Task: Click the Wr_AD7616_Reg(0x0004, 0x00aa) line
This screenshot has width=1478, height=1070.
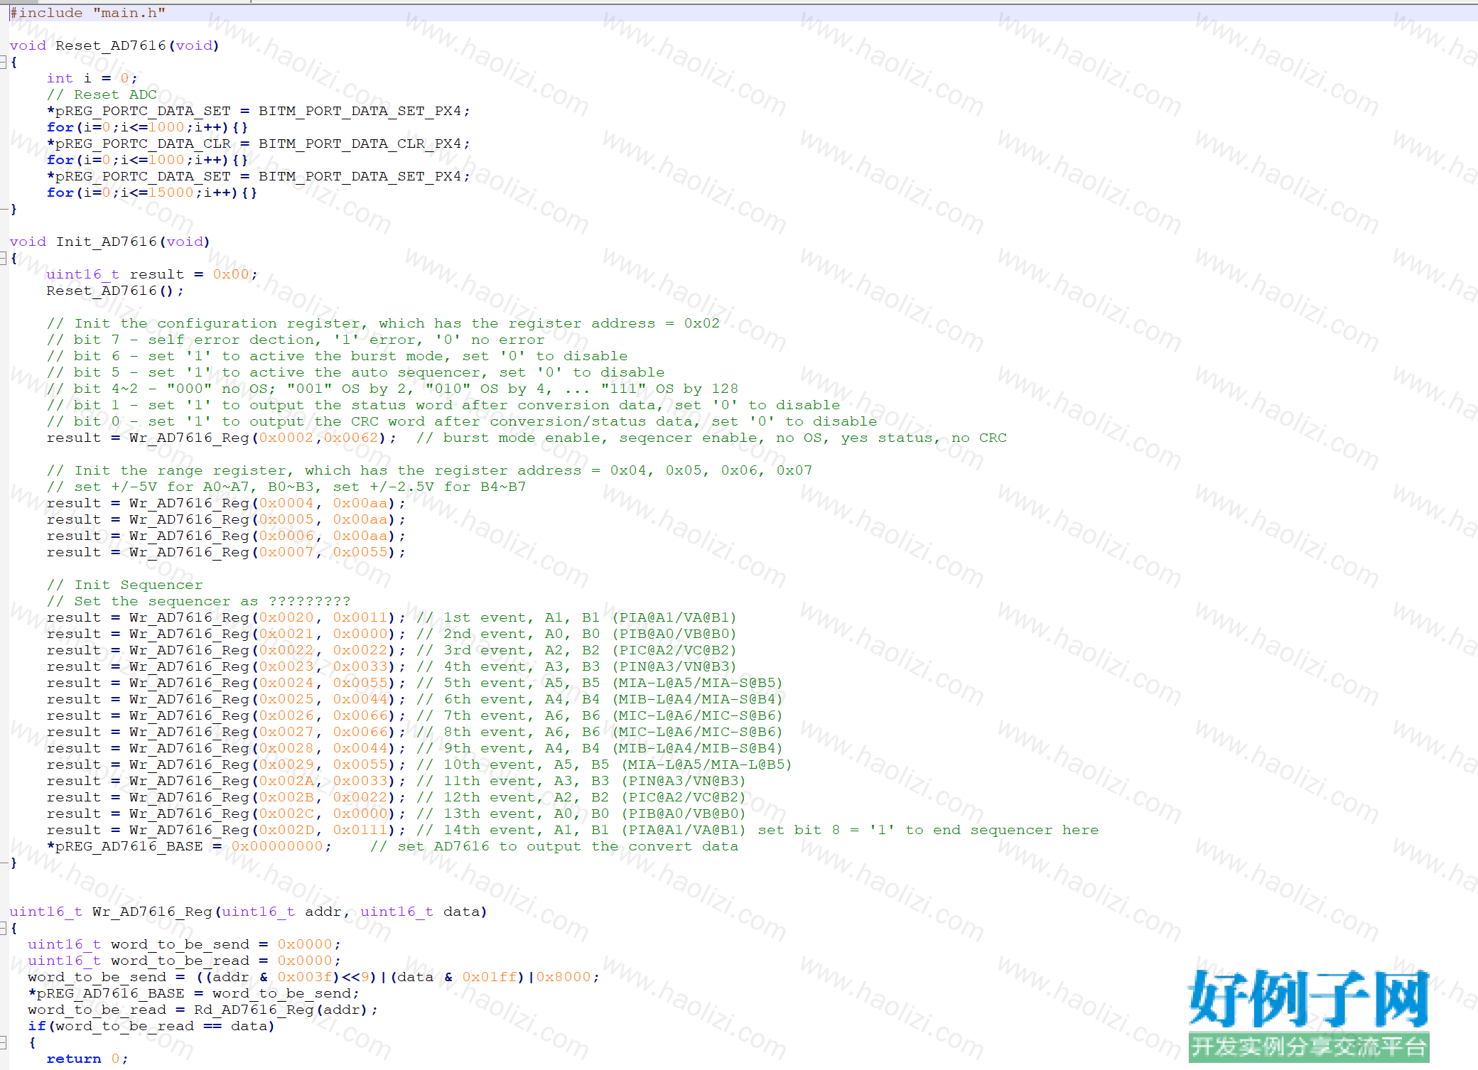Action: [226, 503]
